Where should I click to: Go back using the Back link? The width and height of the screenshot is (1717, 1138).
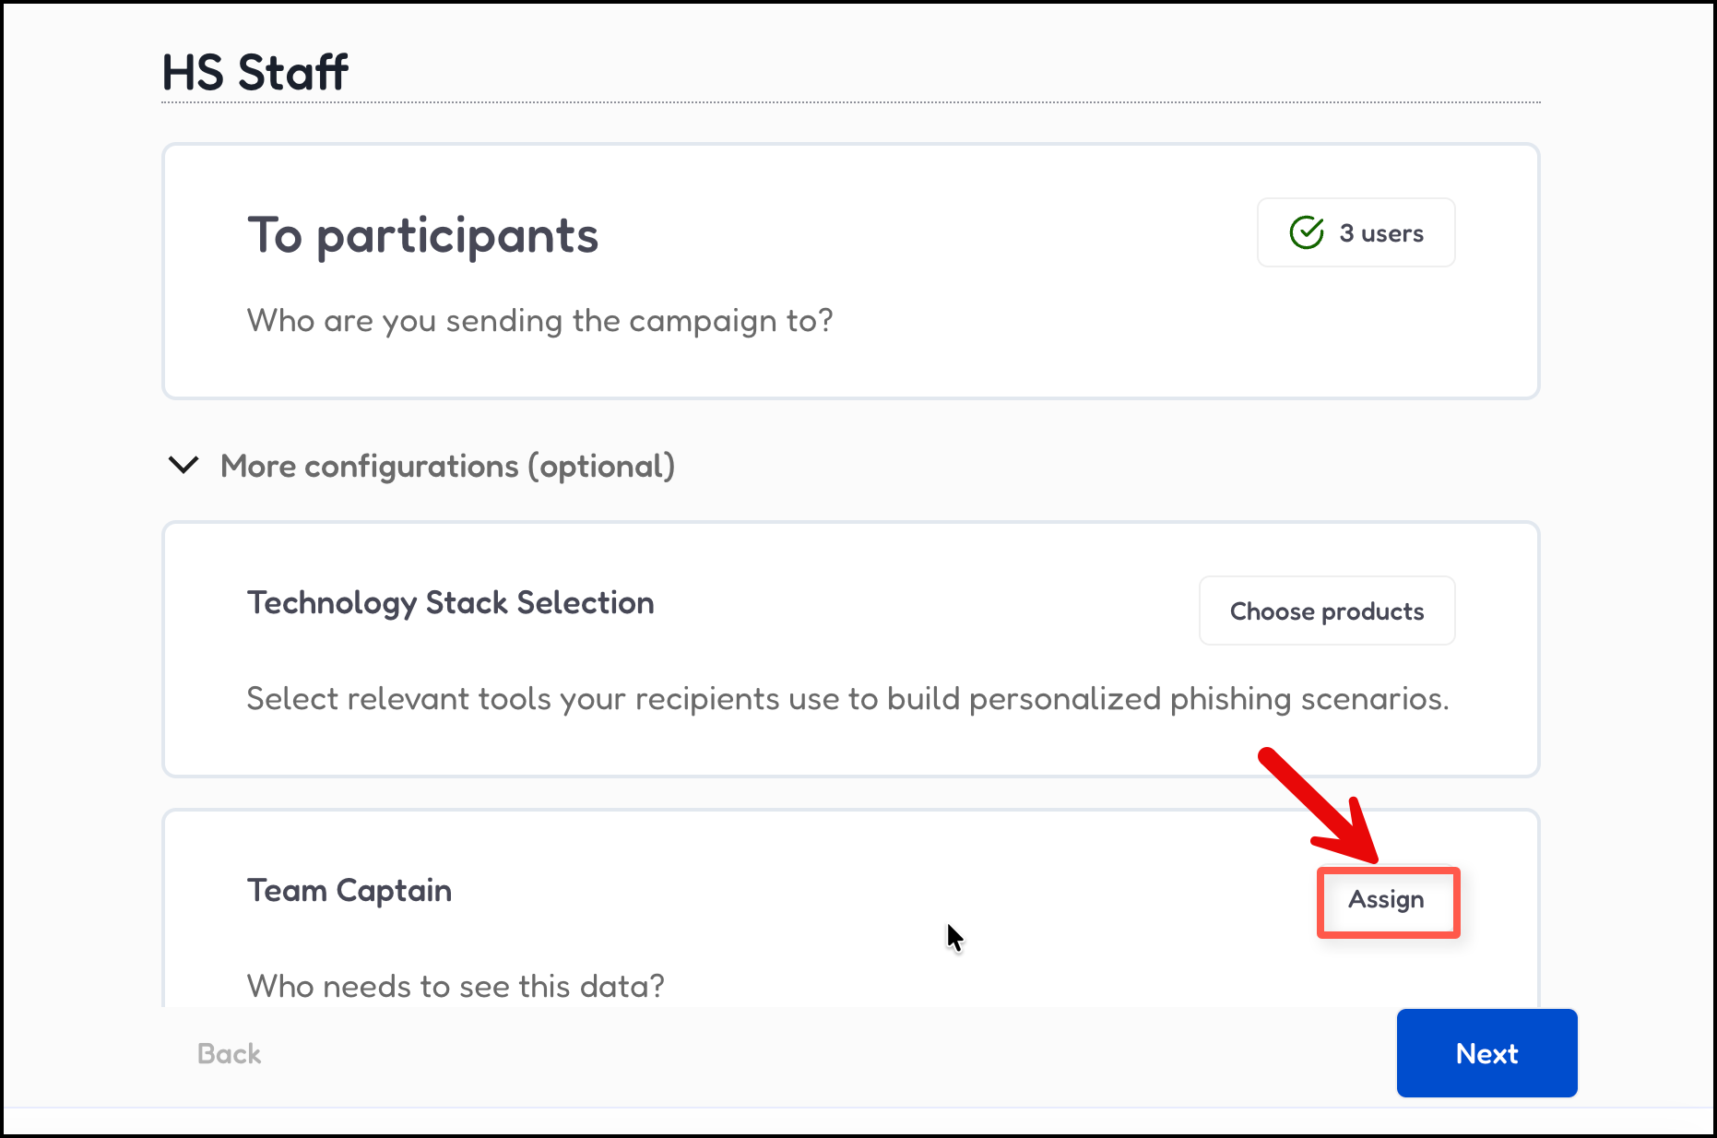click(x=229, y=1053)
